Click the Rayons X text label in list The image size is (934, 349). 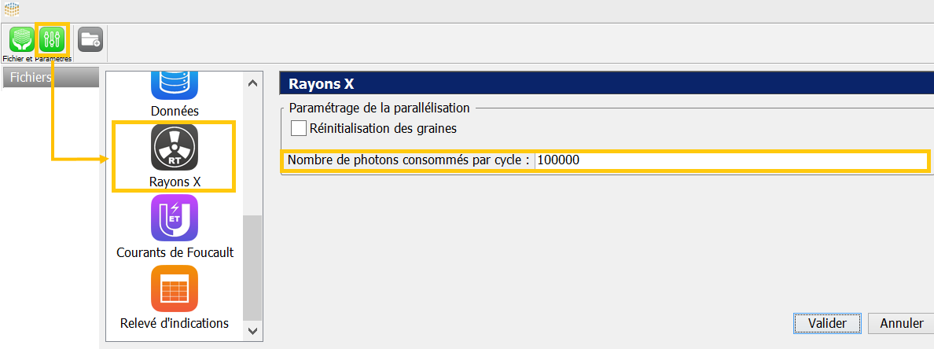tap(175, 182)
